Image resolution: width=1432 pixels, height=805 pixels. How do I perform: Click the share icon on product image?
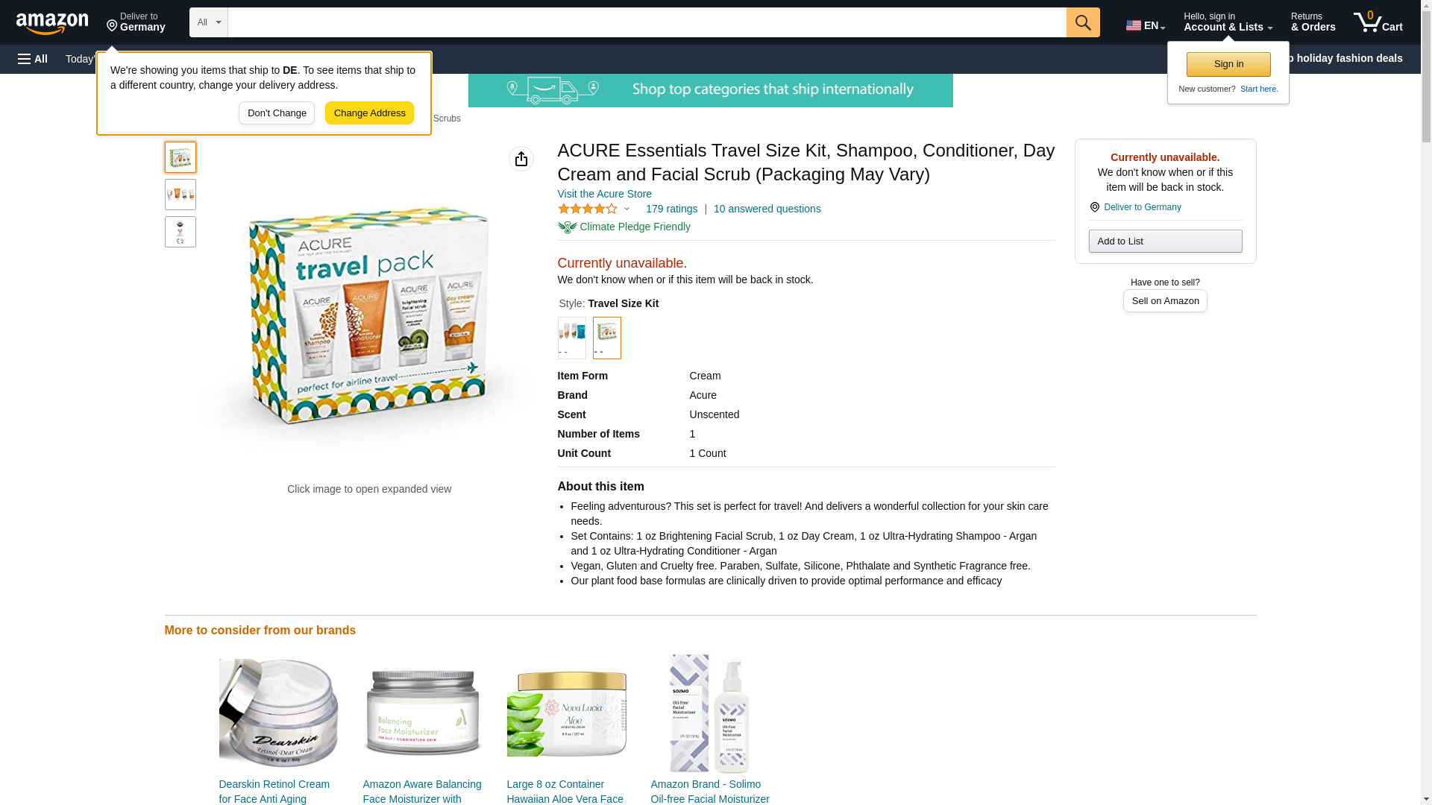click(521, 159)
